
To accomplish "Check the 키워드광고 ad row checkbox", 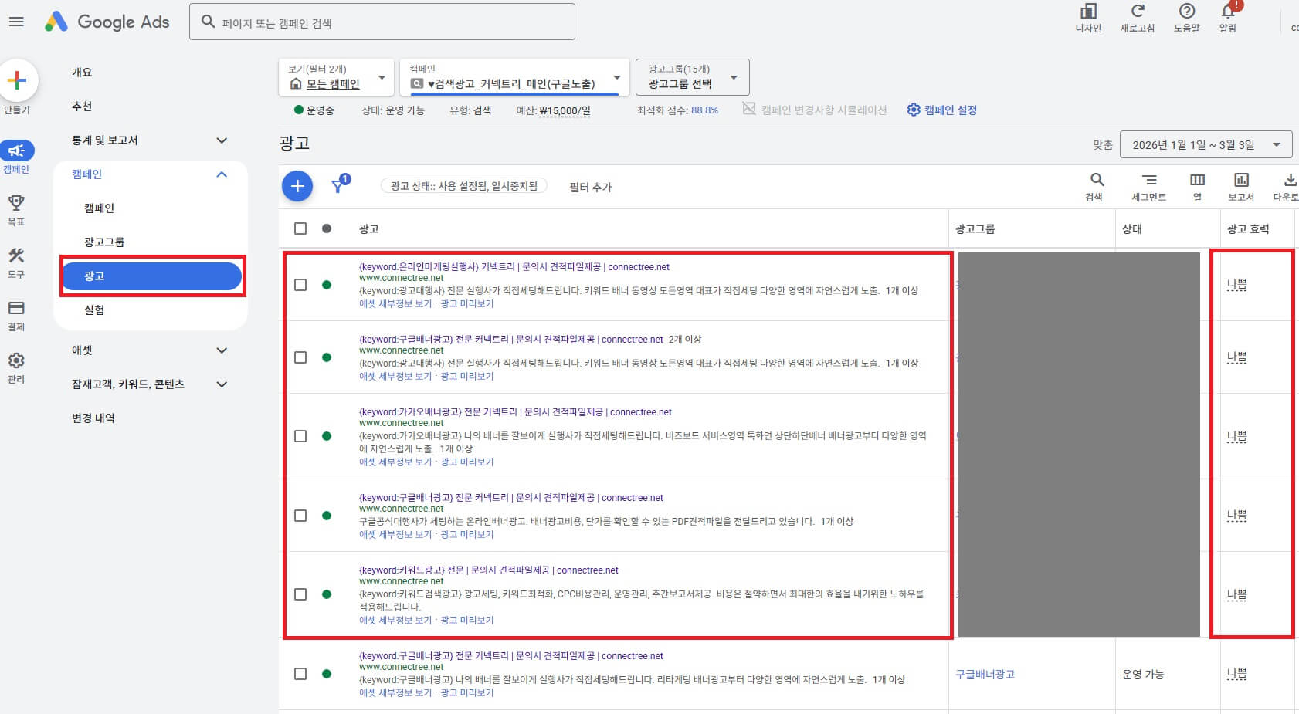I will (x=300, y=594).
